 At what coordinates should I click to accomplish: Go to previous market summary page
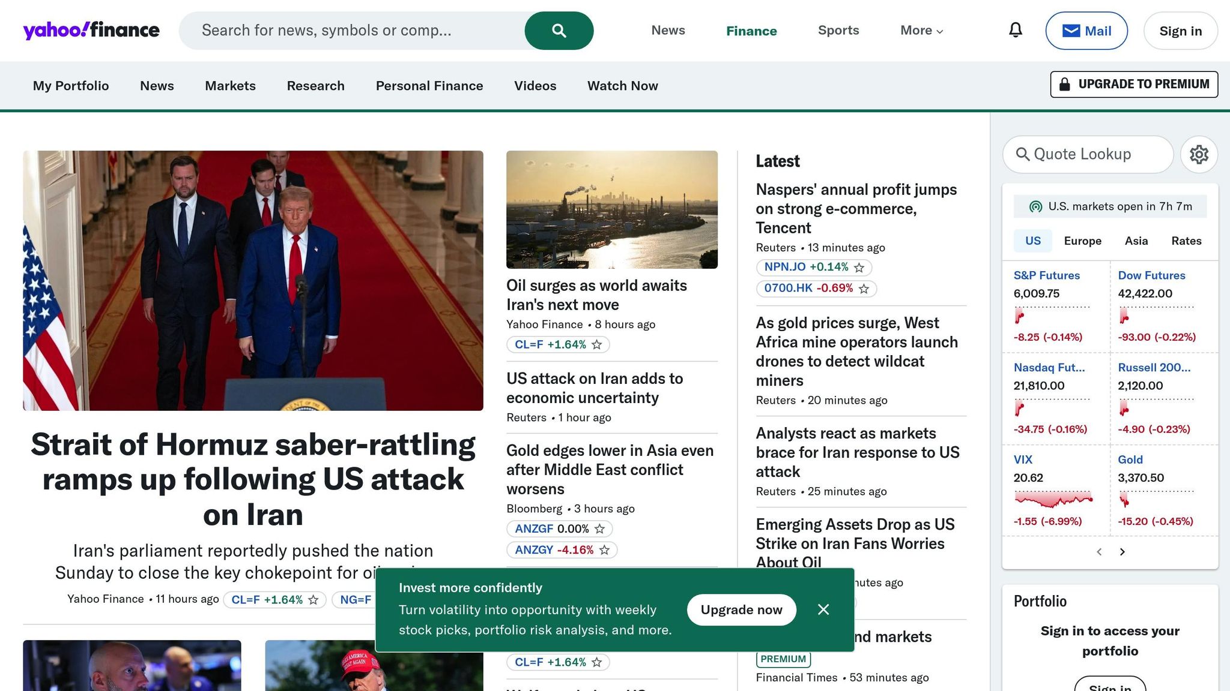pos(1099,552)
